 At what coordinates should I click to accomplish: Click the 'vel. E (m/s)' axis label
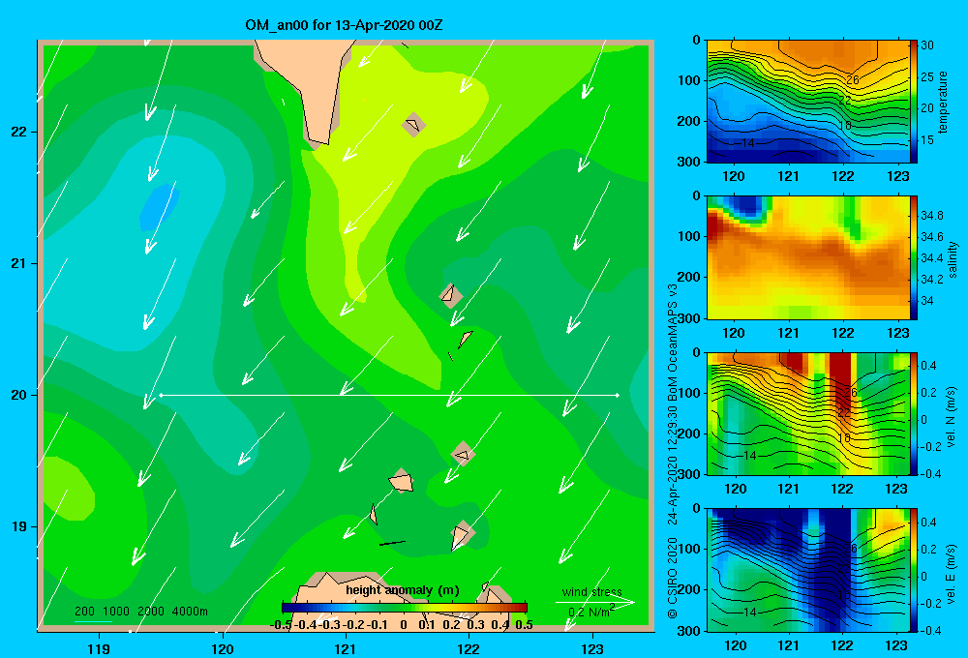tap(951, 573)
